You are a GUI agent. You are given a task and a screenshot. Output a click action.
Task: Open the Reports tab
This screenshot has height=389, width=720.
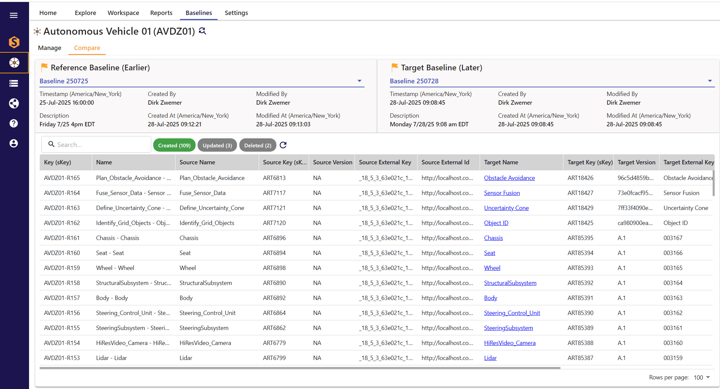161,13
